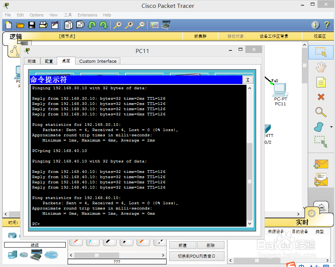Expand the drawing tool options arrow
This screenshot has height=267, width=335.
coord(331,127)
